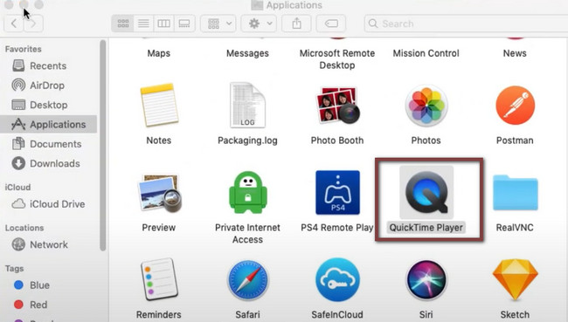Open Downloads in the sidebar
The width and height of the screenshot is (568, 322).
[x=48, y=163]
